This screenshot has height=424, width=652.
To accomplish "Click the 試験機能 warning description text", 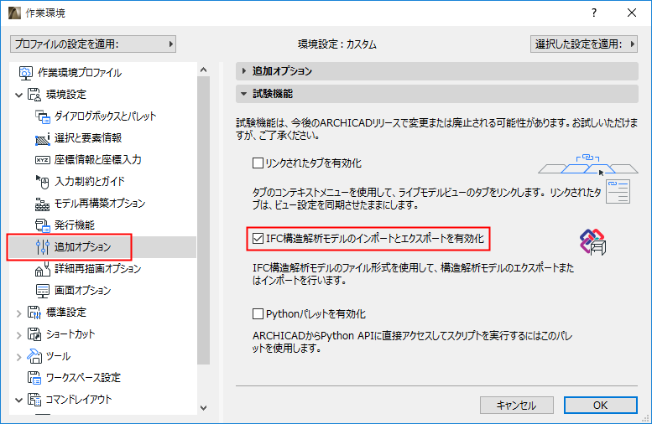I will [436, 129].
